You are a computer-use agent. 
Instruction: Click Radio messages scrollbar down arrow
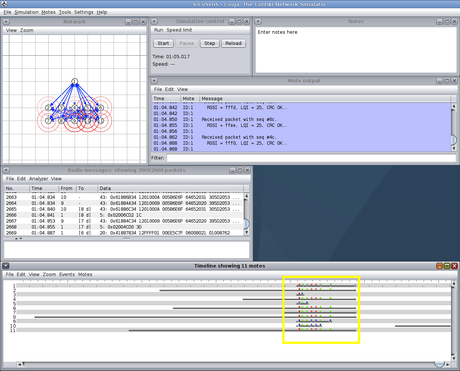[247, 233]
